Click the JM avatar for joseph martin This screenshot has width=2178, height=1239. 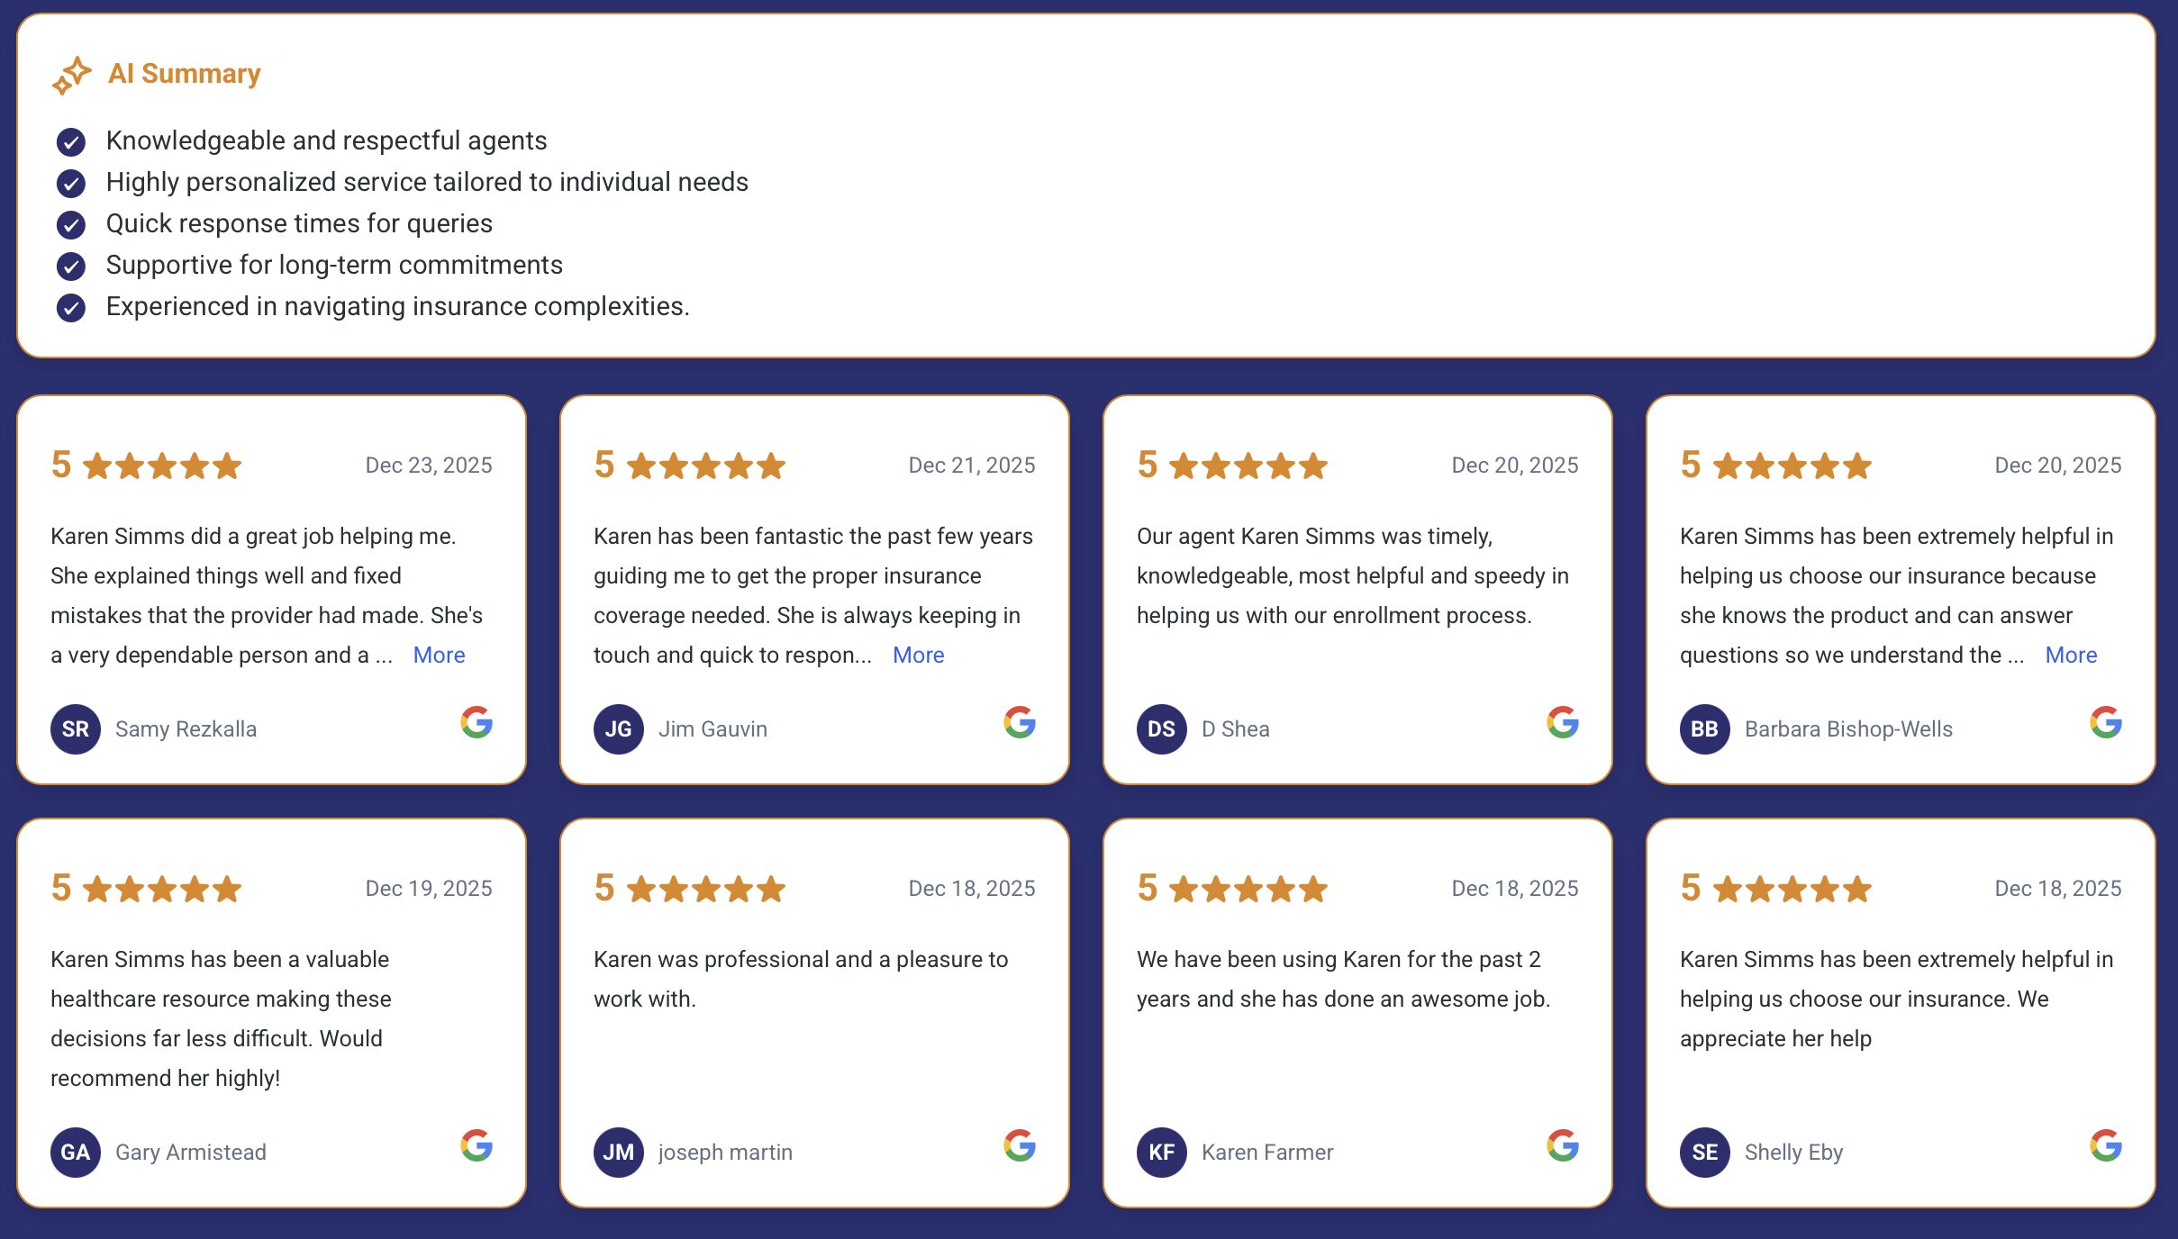click(x=619, y=1152)
